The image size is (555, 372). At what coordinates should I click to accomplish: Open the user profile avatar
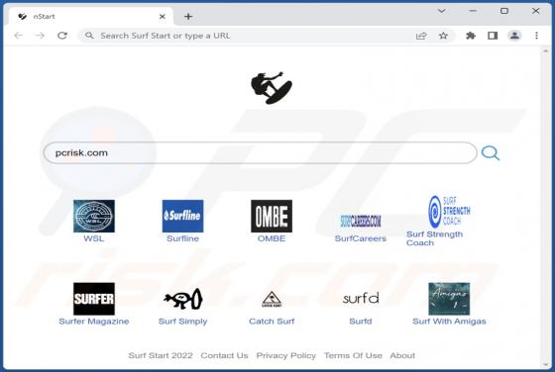point(514,36)
